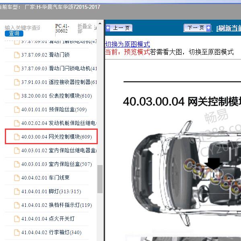Open 41.04.04.02 行李箱灯(340) entry
The width and height of the screenshot is (241, 241).
pos(51,232)
